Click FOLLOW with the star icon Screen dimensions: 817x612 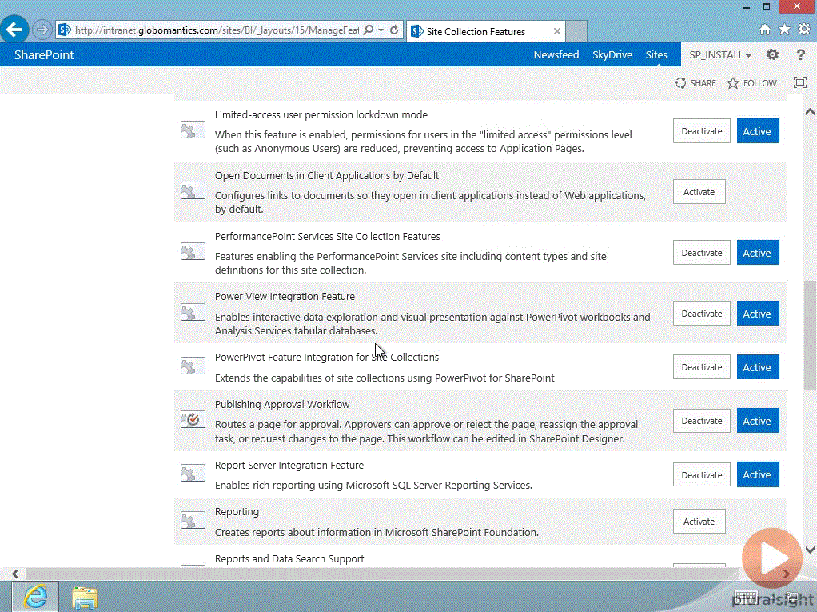tap(752, 83)
